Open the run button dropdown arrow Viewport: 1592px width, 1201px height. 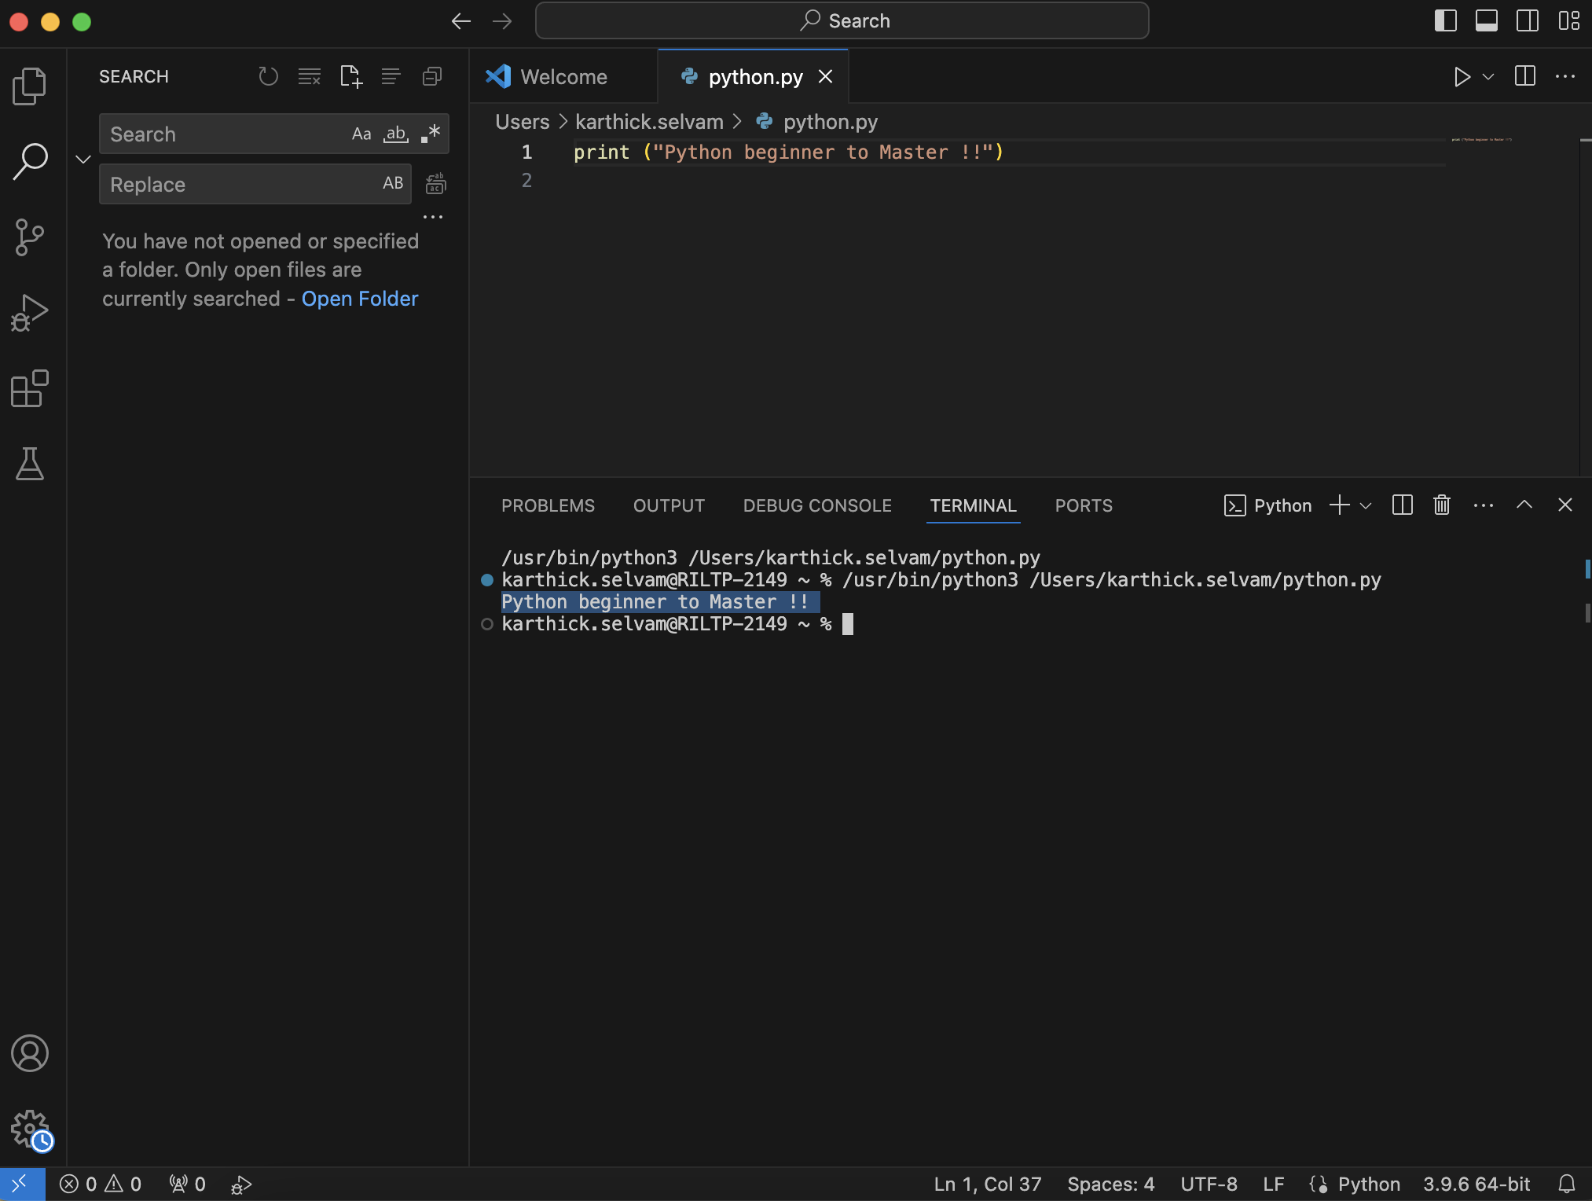click(1488, 77)
